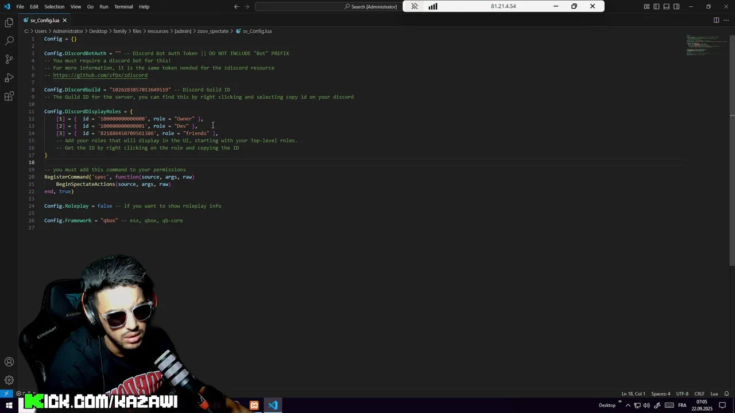Select the Desktop breadcrumb segment
This screenshot has height=413, width=735.
[x=98, y=31]
